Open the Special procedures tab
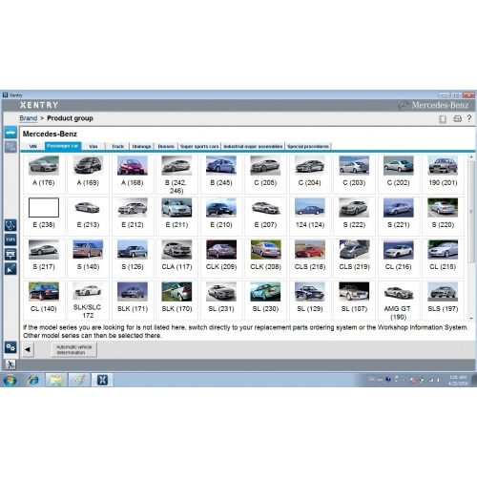The image size is (477, 477). (x=308, y=146)
